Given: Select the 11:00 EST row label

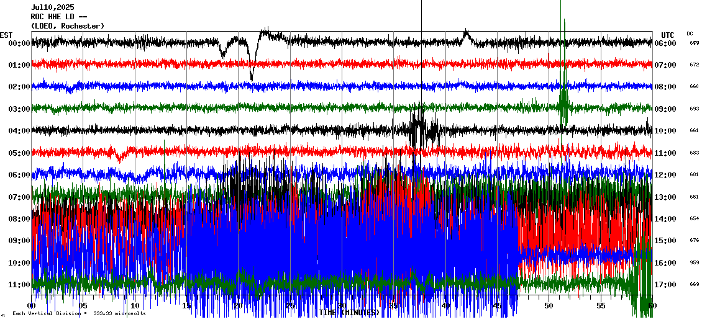Looking at the screenshot, I should tap(20, 285).
